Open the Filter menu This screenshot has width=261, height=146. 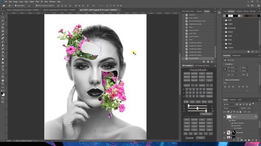pyautogui.click(x=37, y=2)
